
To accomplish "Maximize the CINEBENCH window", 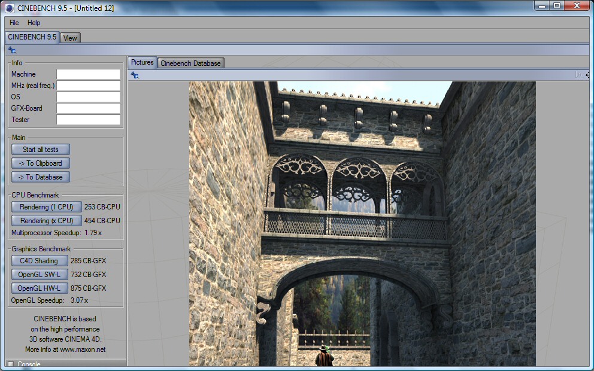I will [x=557, y=5].
